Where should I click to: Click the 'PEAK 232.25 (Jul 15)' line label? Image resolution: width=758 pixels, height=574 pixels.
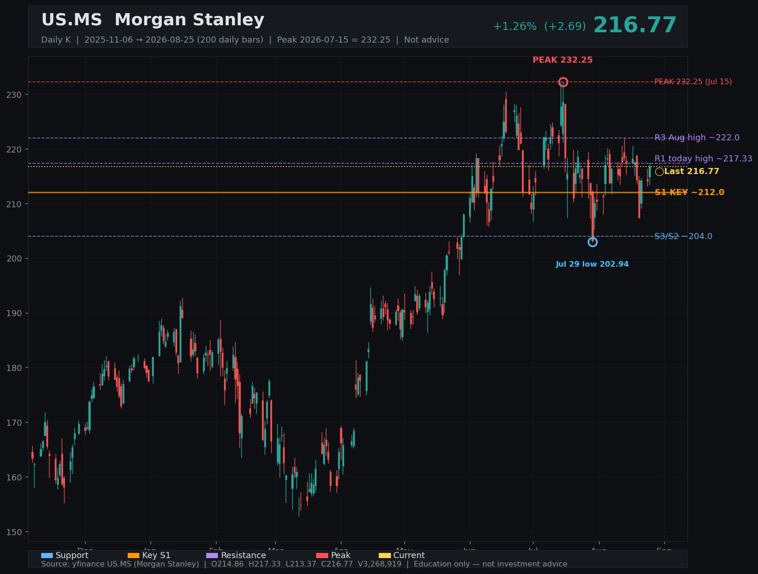coord(693,82)
